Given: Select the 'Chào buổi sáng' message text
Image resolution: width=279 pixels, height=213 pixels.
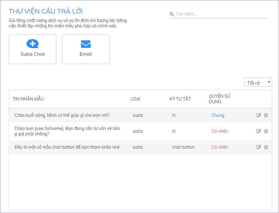Looking at the screenshot, I should pos(62,115).
